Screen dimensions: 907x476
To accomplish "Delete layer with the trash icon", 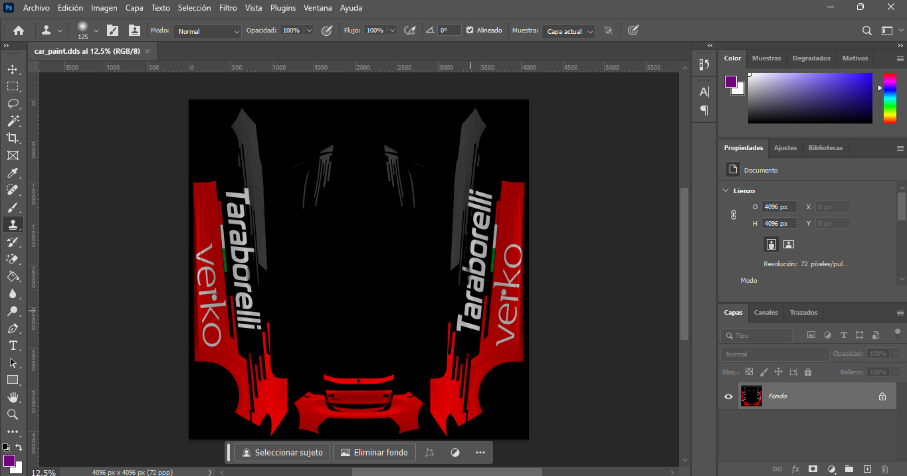I will [x=884, y=469].
